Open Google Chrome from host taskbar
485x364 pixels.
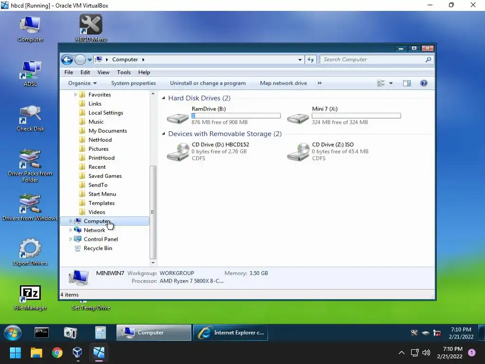57,353
